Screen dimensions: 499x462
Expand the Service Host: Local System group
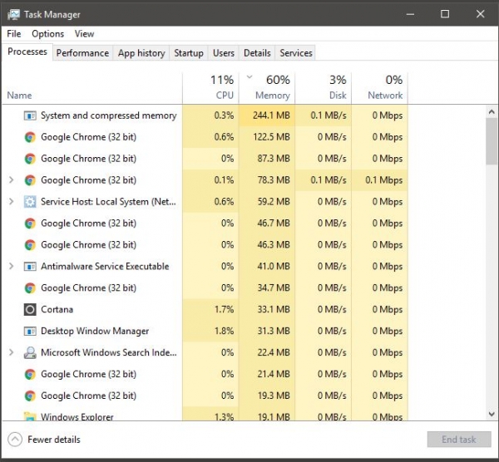[11, 202]
